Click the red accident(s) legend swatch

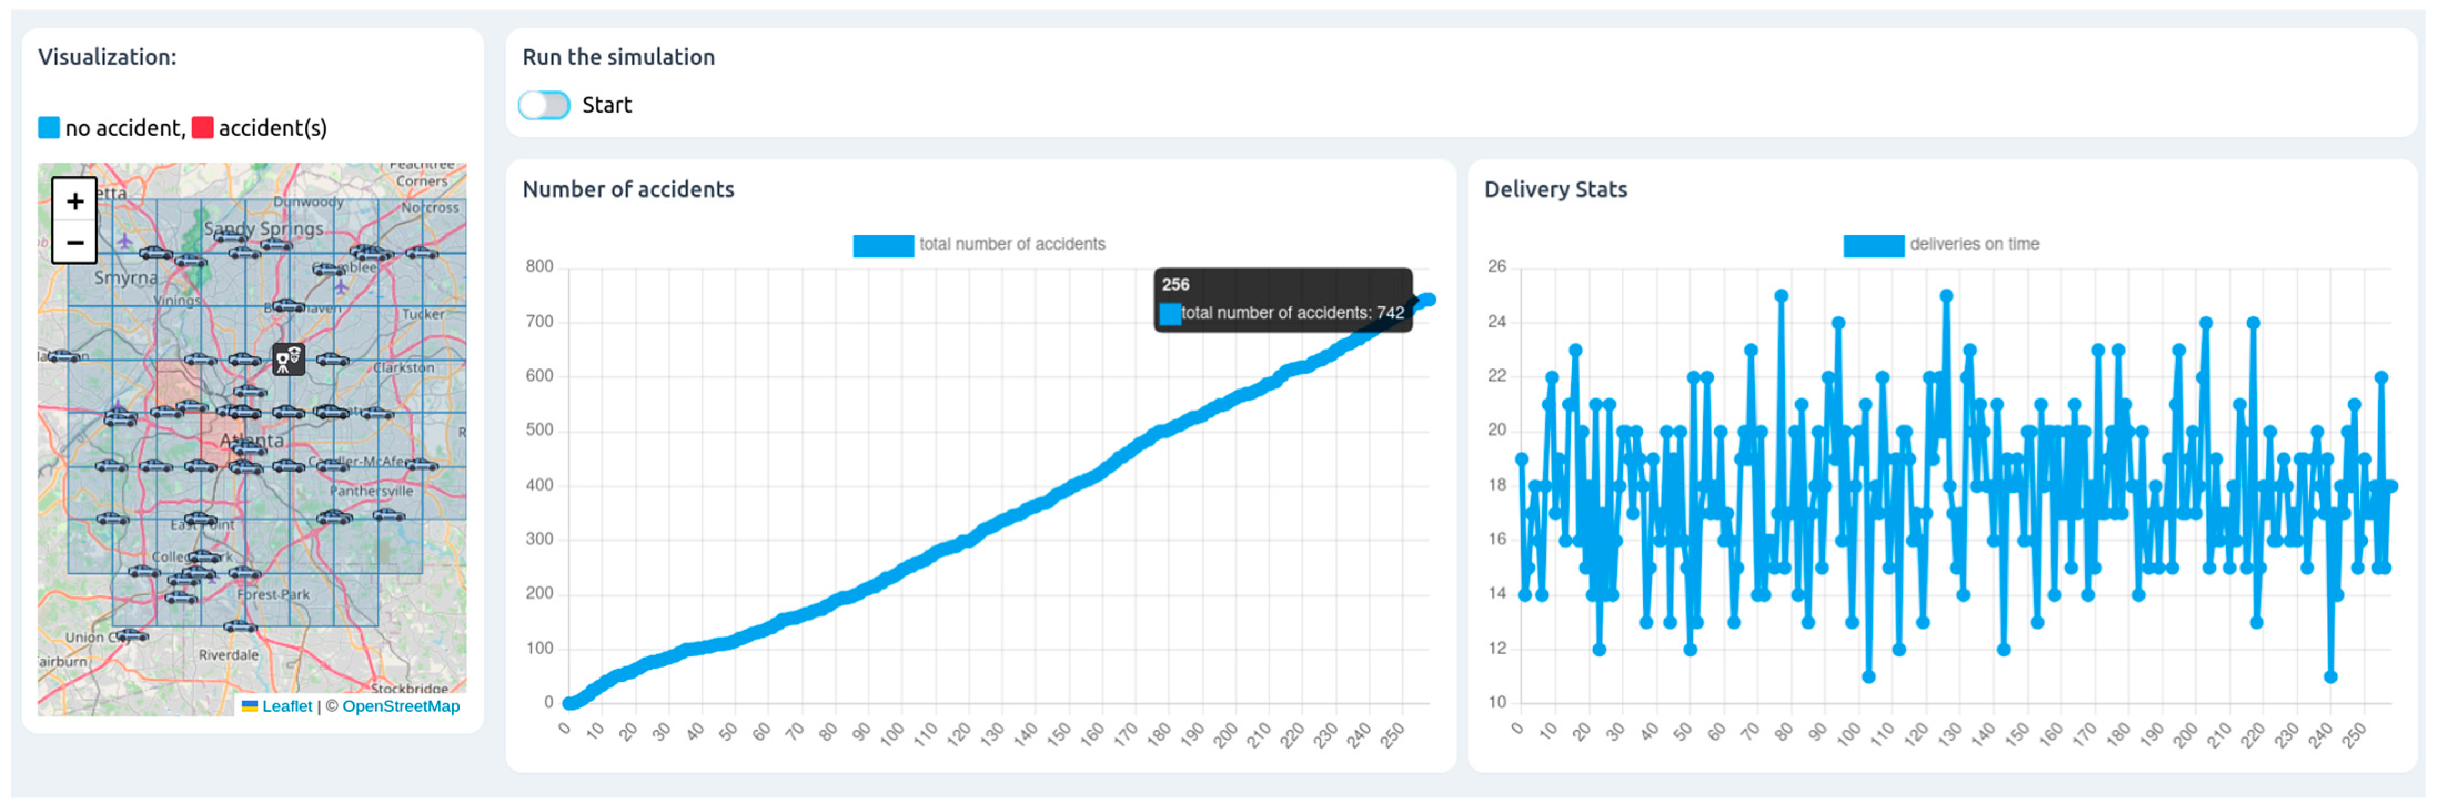203,128
